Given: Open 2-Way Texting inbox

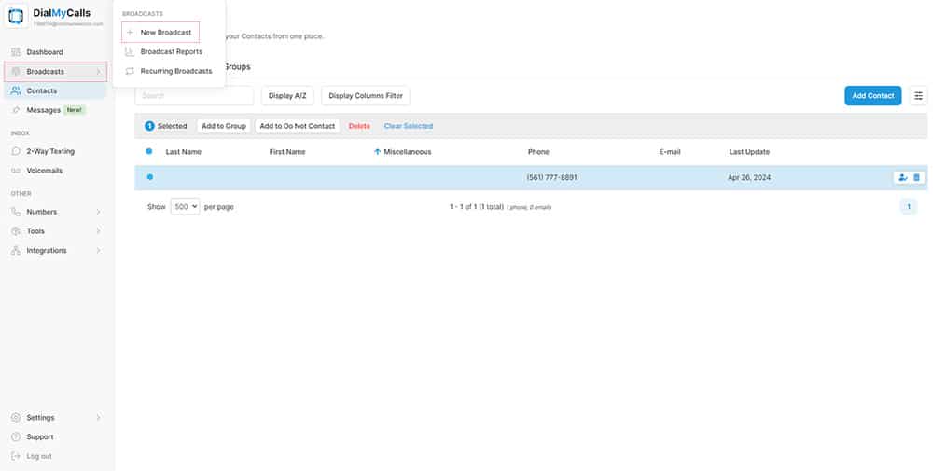Looking at the screenshot, I should [50, 151].
